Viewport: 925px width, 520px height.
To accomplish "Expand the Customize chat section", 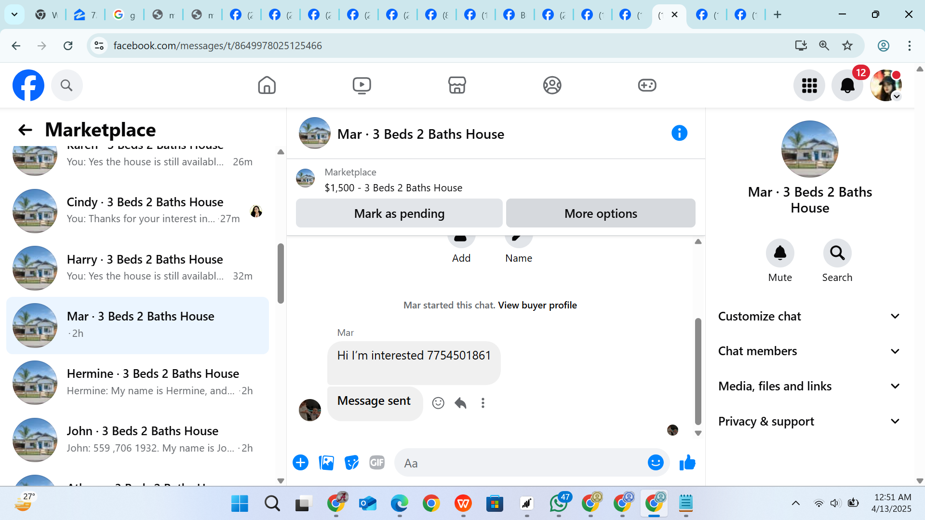I will coord(809,316).
